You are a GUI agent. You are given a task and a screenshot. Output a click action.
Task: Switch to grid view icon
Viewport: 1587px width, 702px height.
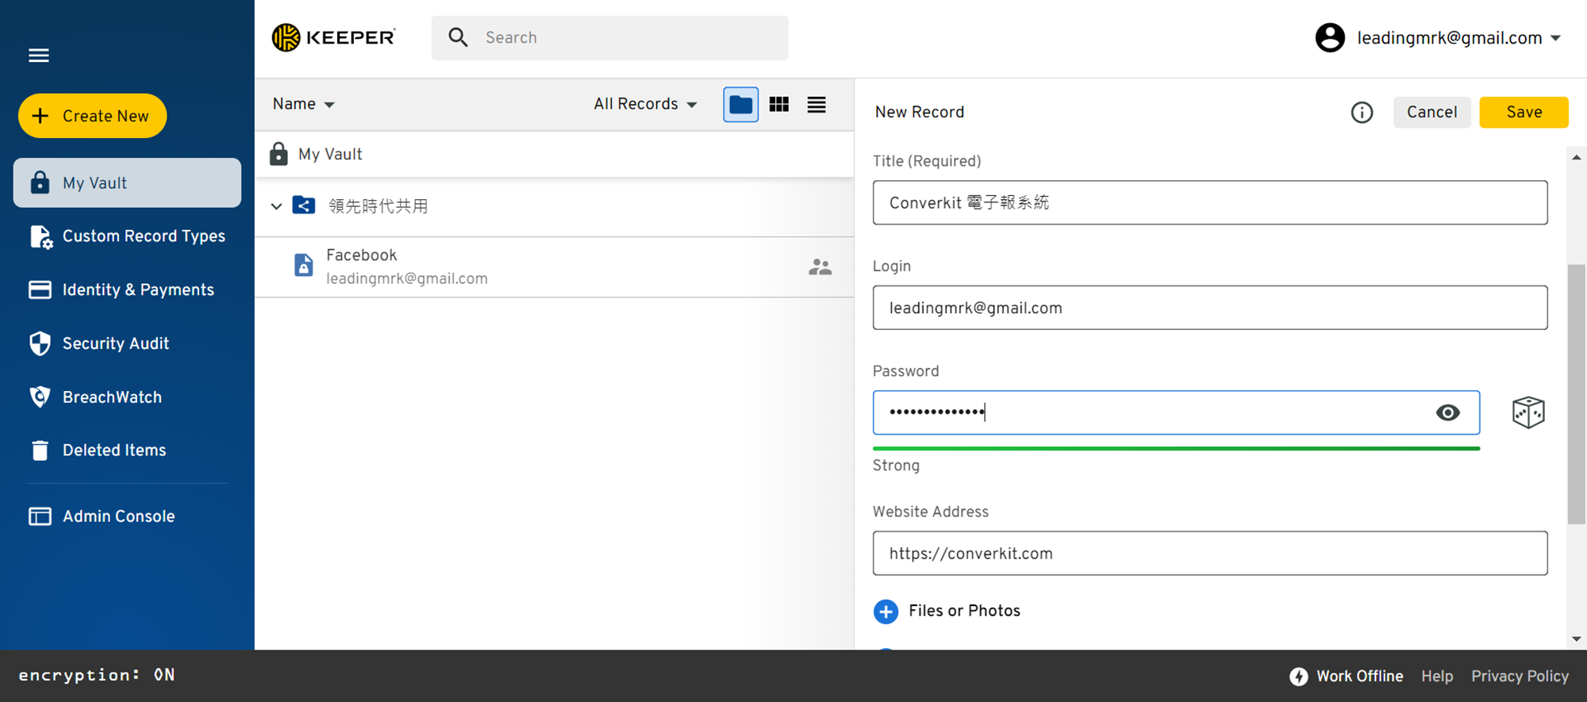pos(779,105)
